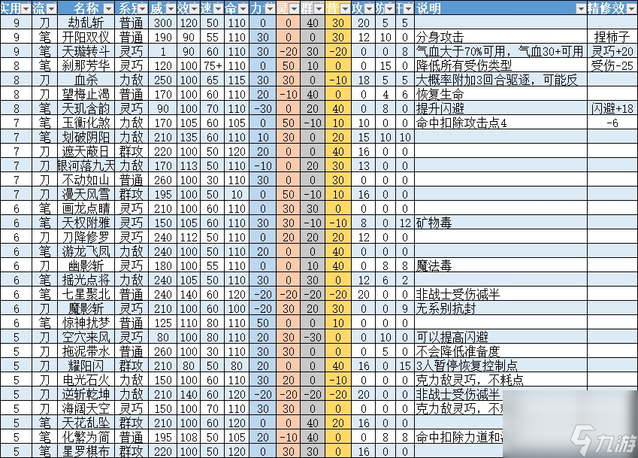Select the 劫乱斩 name cell
The image size is (638, 458).
pyautogui.click(x=86, y=23)
